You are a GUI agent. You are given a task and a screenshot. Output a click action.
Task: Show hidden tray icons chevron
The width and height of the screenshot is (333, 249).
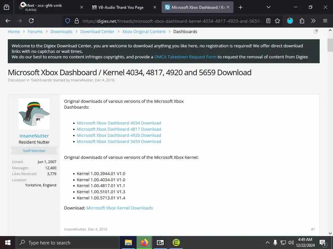[x=268, y=243]
